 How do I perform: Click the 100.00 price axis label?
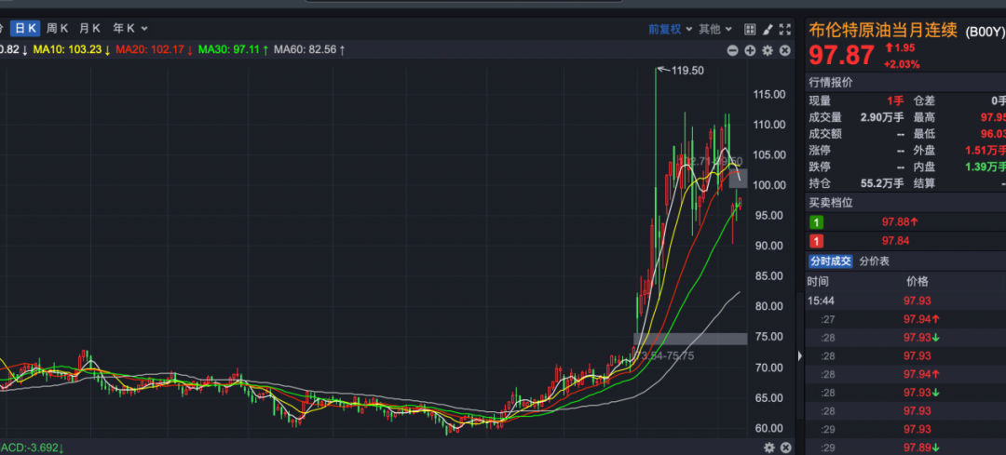point(768,185)
